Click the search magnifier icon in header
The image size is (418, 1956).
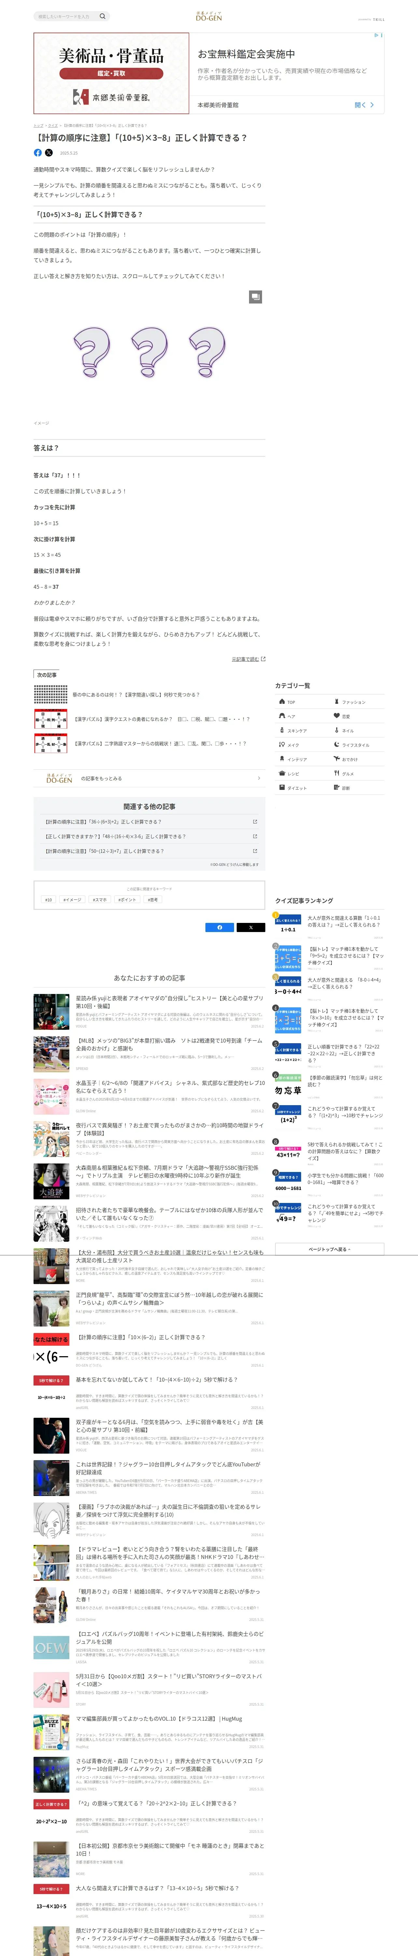click(103, 16)
